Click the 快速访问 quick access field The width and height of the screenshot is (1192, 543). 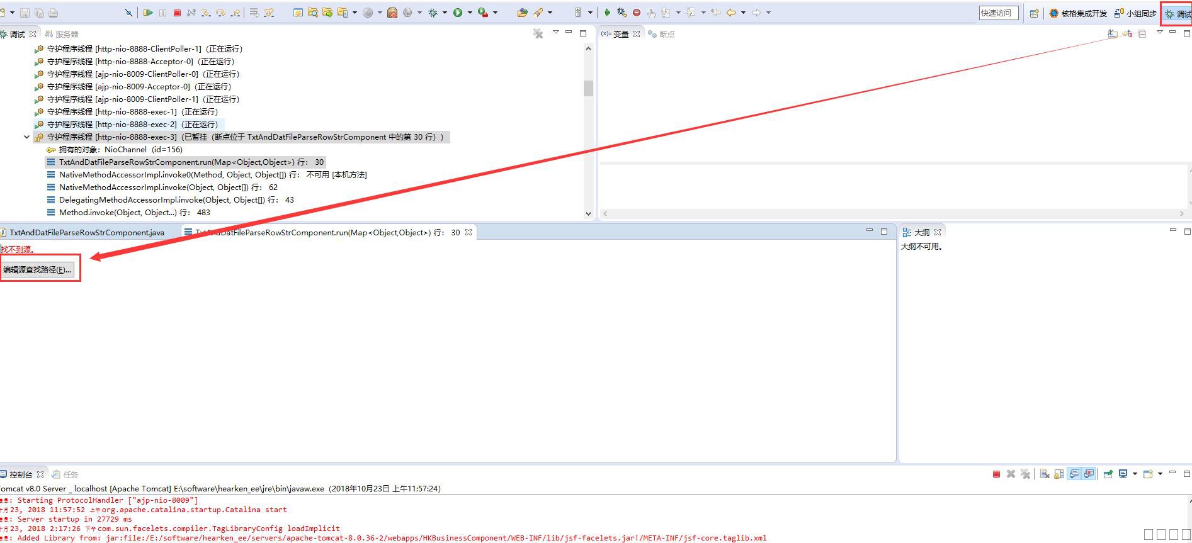pyautogui.click(x=998, y=13)
